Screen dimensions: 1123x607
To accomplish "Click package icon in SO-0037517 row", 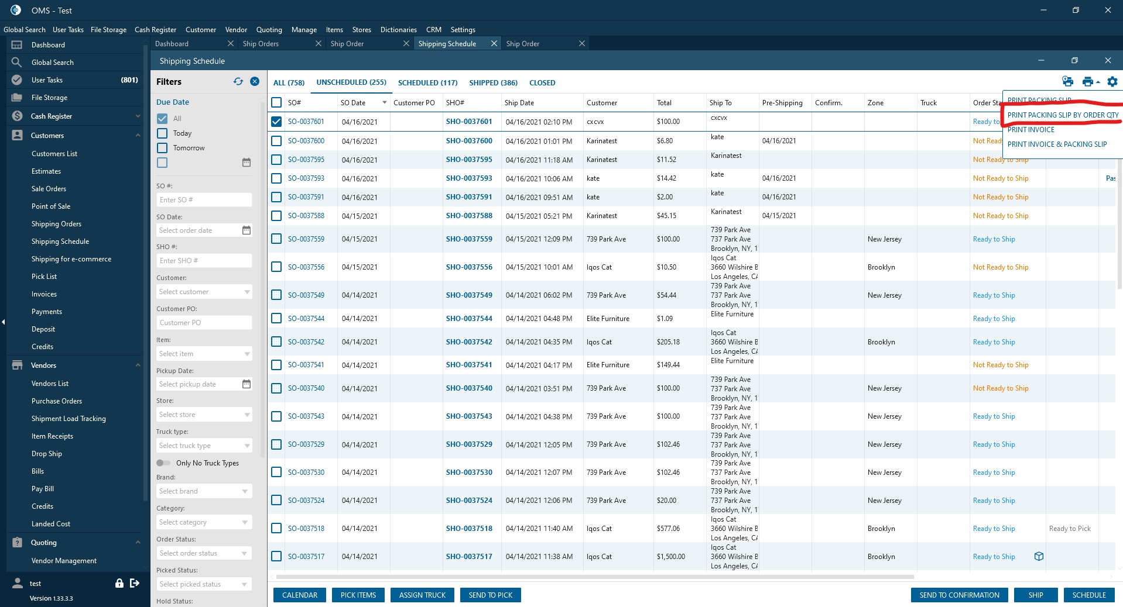I will [1039, 557].
